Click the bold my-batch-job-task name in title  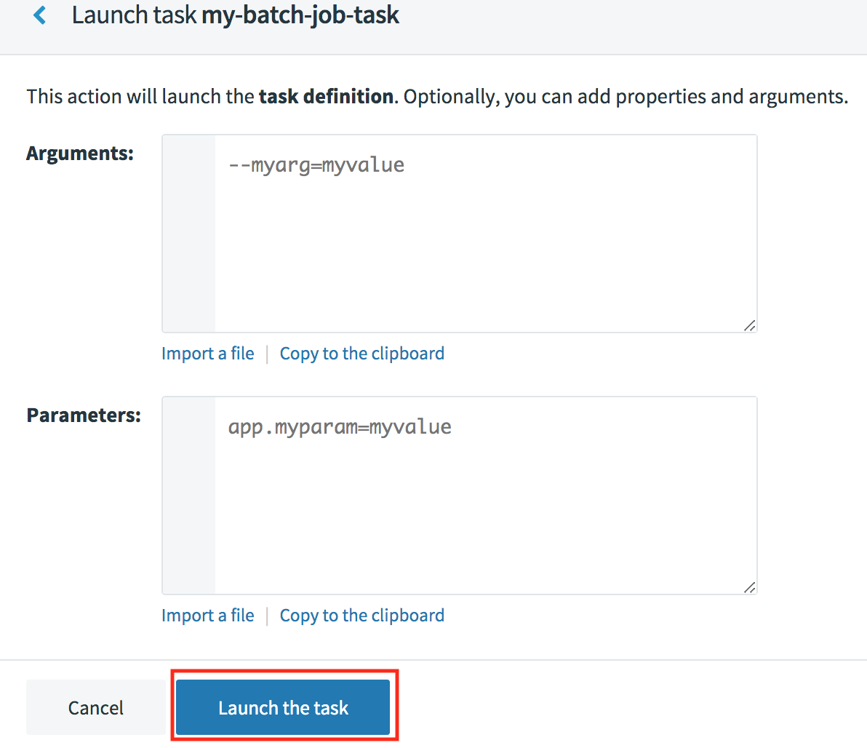tap(300, 15)
